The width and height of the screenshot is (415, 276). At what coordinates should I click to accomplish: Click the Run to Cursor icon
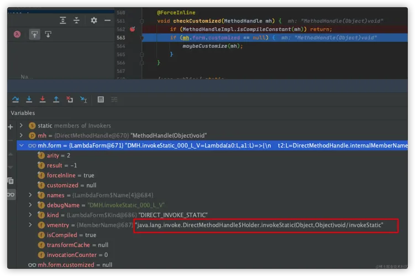(x=83, y=99)
